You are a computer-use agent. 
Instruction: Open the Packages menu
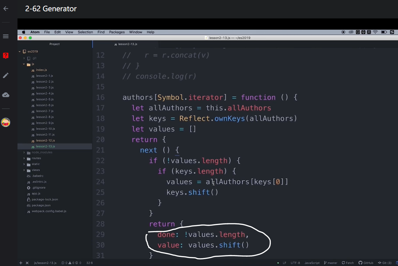coord(117,32)
